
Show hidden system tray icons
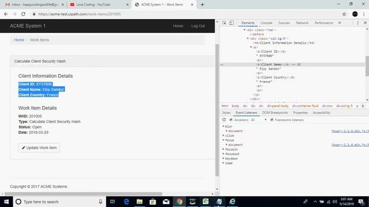315,202
